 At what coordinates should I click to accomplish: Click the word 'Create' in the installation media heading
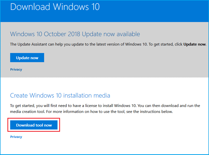tap(20, 95)
